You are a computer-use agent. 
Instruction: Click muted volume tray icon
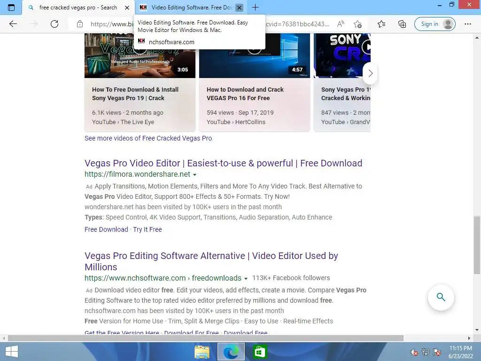(x=414, y=352)
